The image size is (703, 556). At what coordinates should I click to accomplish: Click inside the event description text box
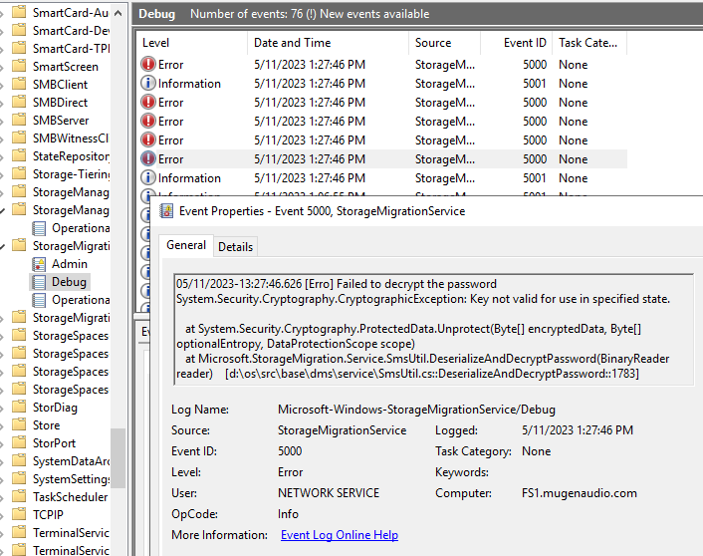[x=433, y=330]
